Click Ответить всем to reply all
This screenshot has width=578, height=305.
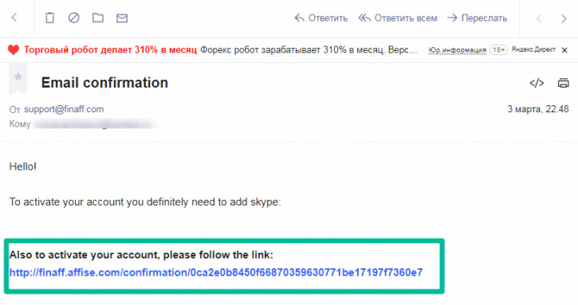tap(398, 18)
